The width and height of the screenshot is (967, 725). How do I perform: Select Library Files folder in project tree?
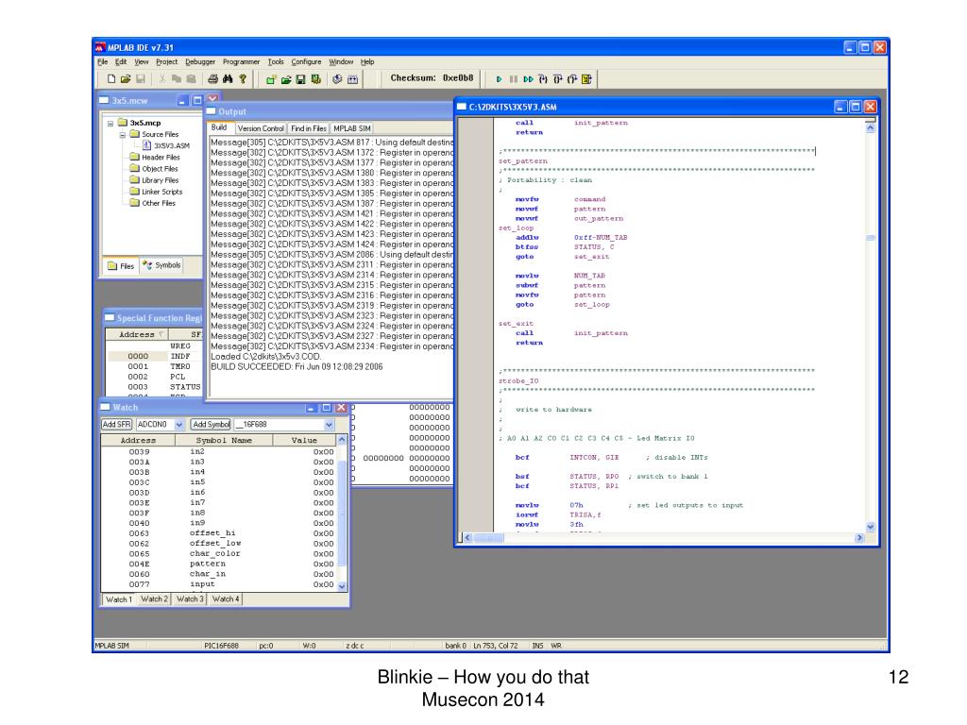154,180
